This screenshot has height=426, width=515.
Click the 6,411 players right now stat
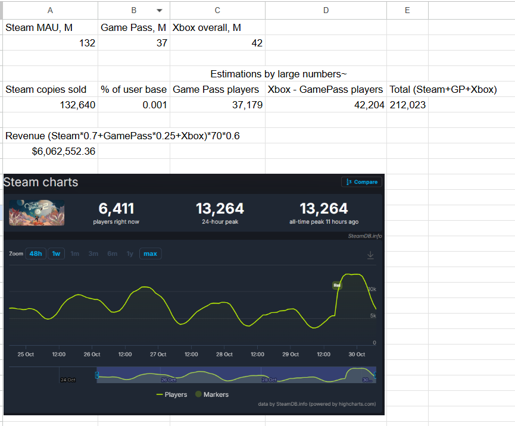click(116, 212)
